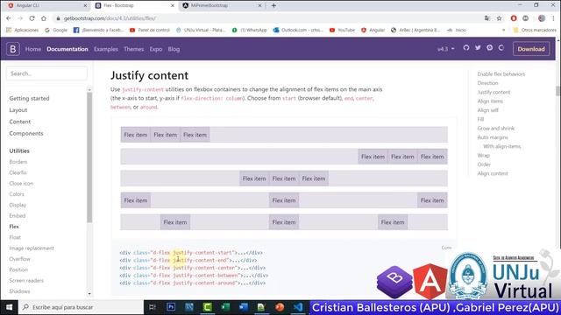Switch to the MiPrimerBootstrap tab
Screen dimensions: 561x315
tap(222, 5)
